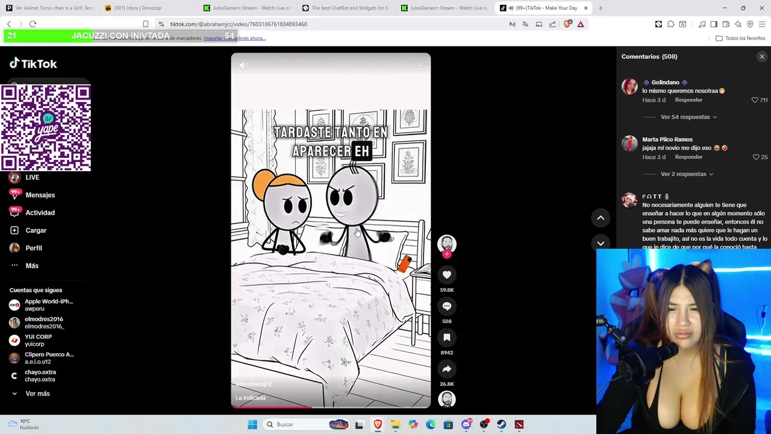Open the music playlist toolbar icon
The height and width of the screenshot is (434, 771).
[x=702, y=24]
